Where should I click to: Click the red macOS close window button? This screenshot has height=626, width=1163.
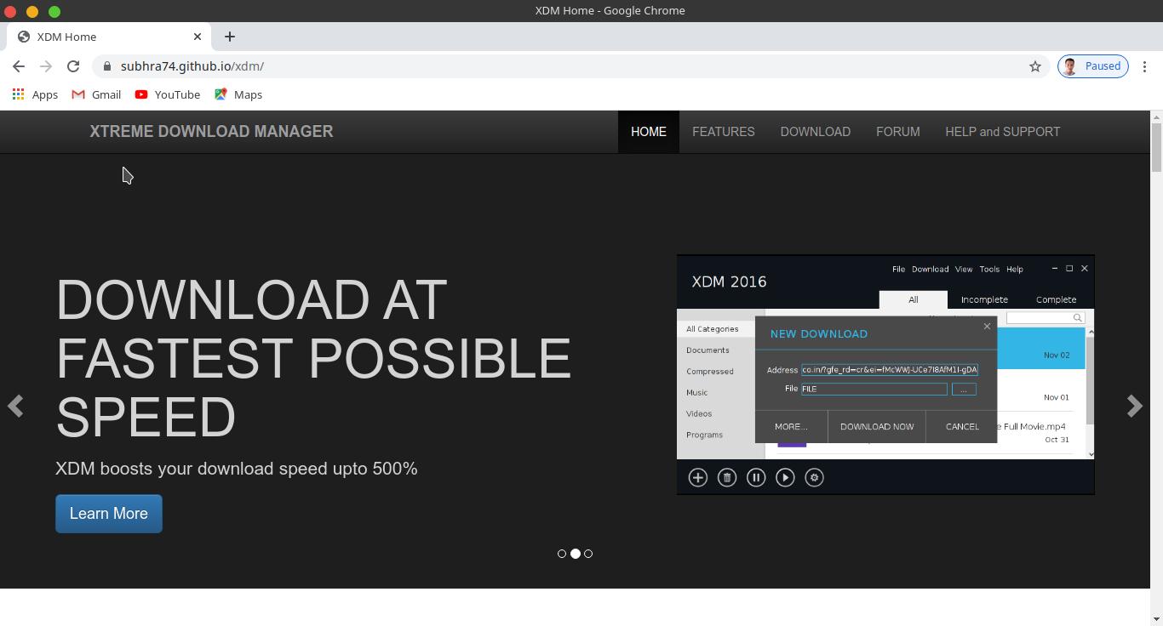10,11
